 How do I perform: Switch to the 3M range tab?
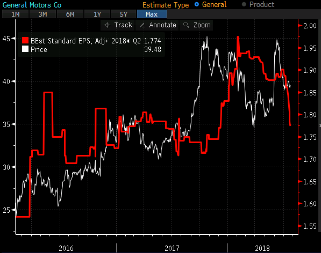pyautogui.click(x=43, y=14)
